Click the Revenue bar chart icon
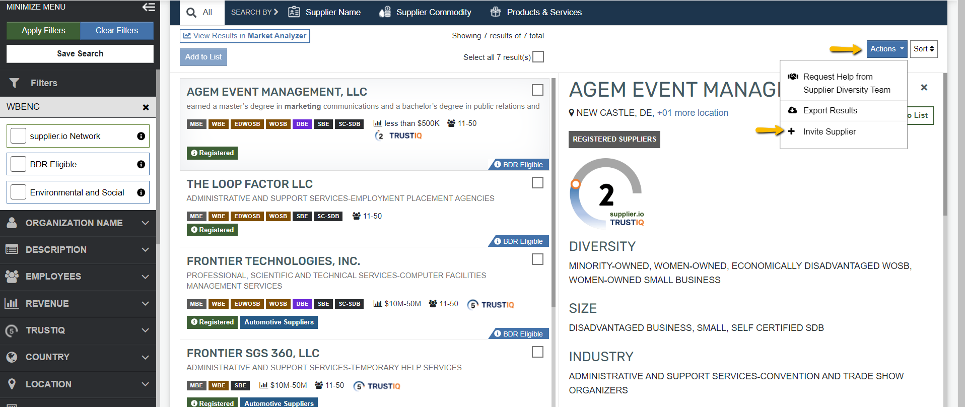This screenshot has width=965, height=407. pos(12,303)
